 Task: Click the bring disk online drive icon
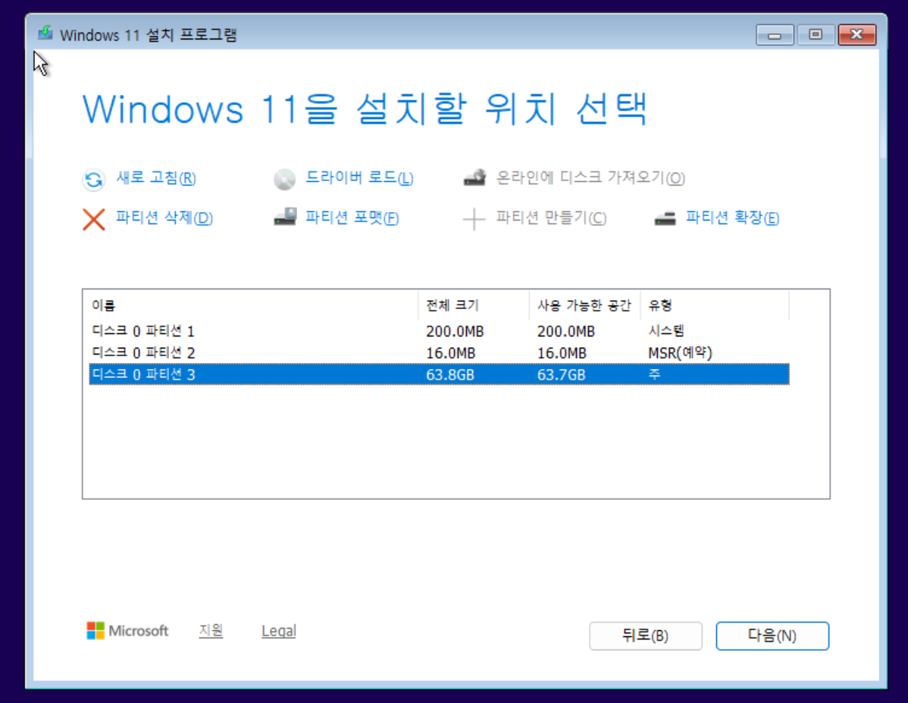(x=474, y=177)
